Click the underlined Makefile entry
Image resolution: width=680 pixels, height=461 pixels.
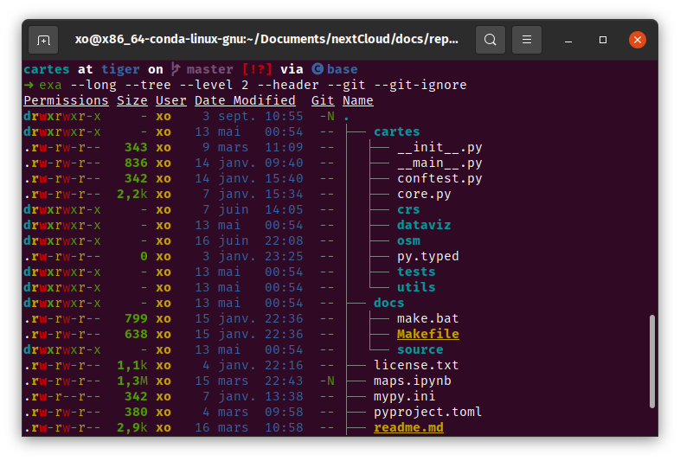428,334
